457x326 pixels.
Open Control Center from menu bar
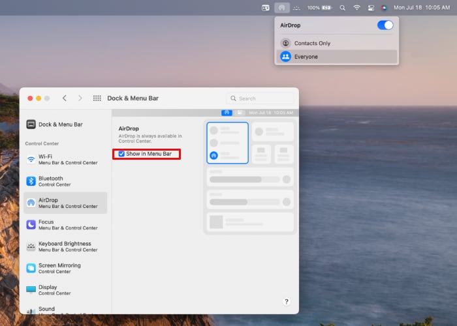(371, 8)
